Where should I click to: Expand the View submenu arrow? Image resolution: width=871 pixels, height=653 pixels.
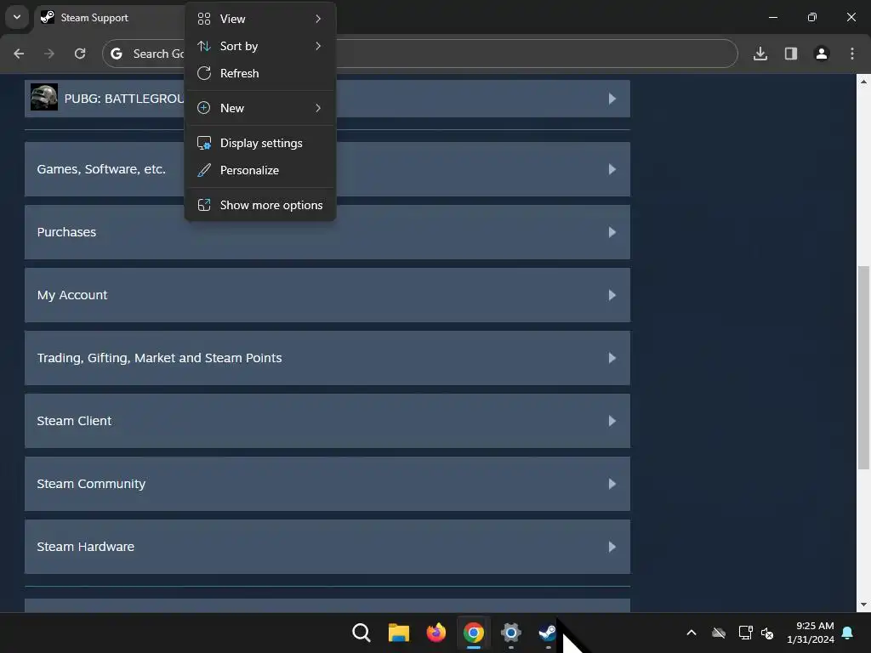(x=318, y=19)
